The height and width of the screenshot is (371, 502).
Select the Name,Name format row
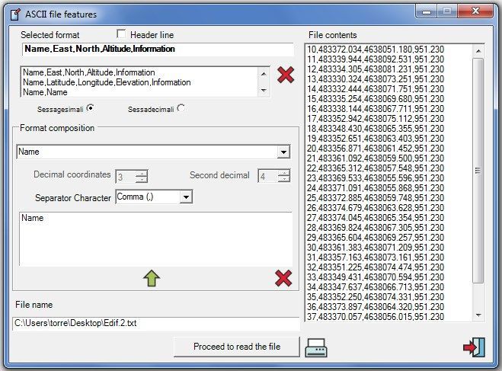pos(45,92)
